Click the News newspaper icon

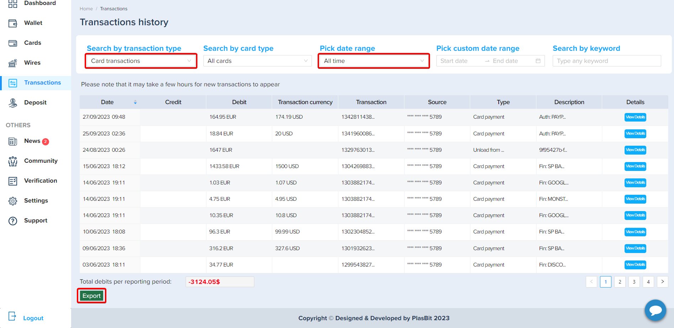point(13,141)
